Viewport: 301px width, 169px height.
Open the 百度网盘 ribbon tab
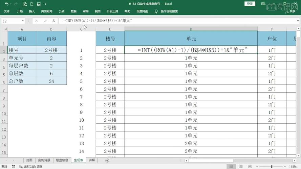[142, 11]
